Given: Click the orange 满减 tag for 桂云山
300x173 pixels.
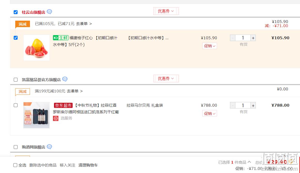Looking at the screenshot, I should tap(22, 24).
